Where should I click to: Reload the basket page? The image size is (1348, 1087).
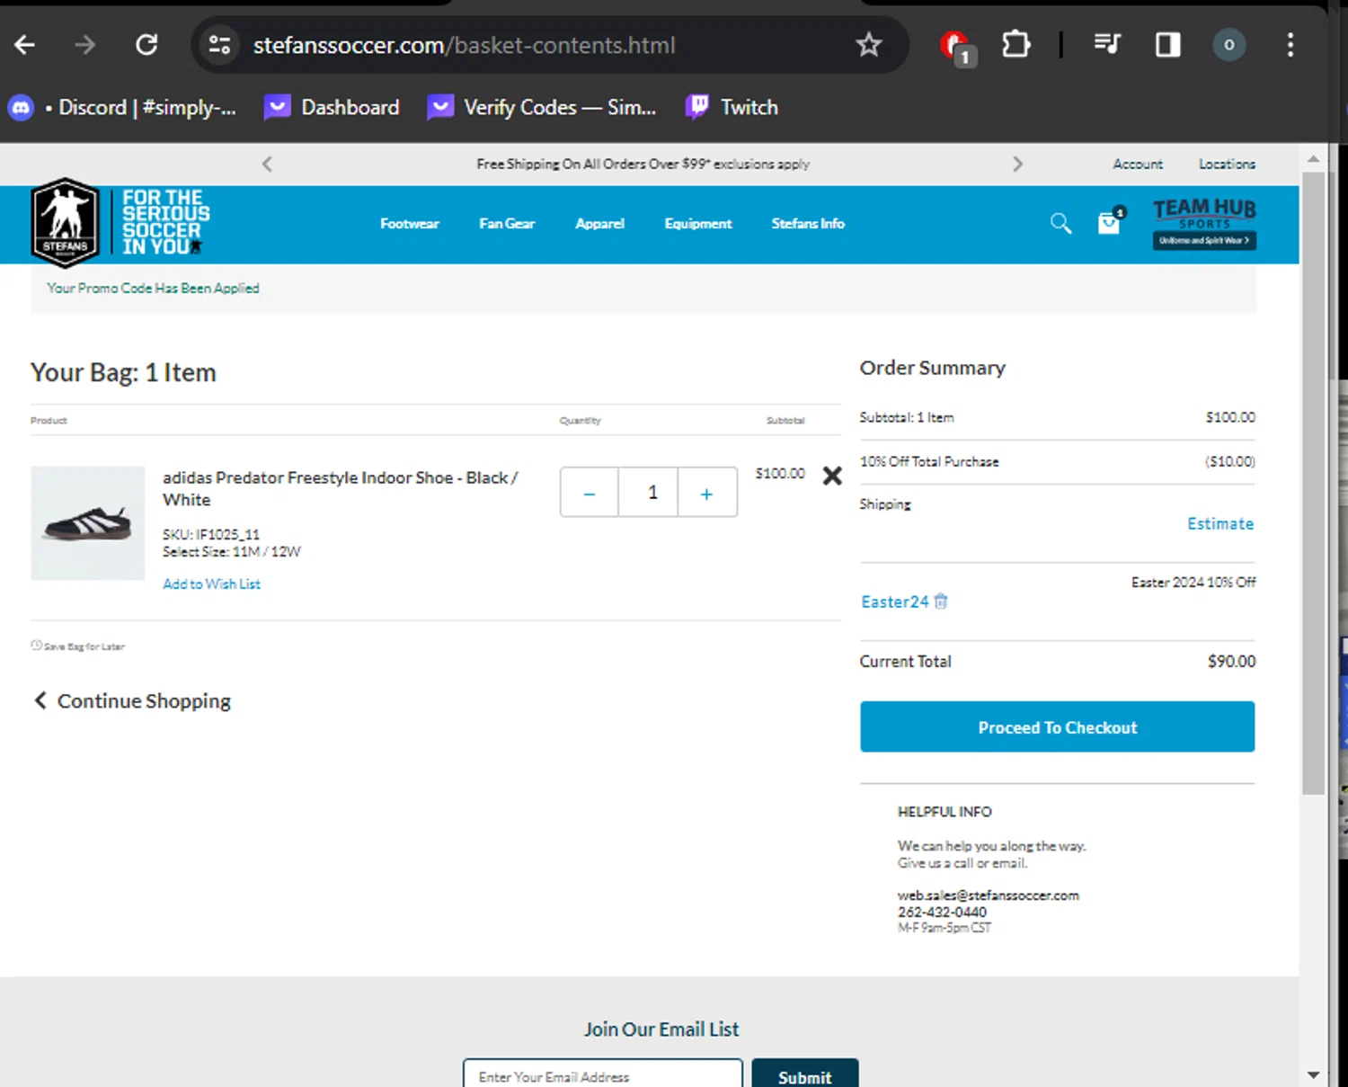[x=146, y=45]
